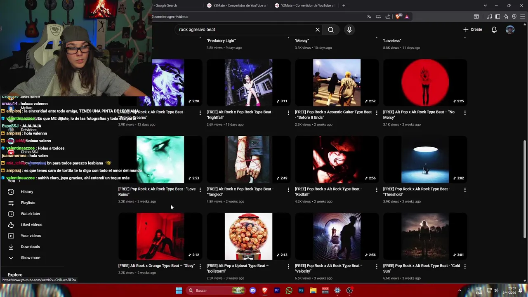This screenshot has width=528, height=297.
Task: Open the No Mercy video thumbnail
Action: (x=425, y=82)
